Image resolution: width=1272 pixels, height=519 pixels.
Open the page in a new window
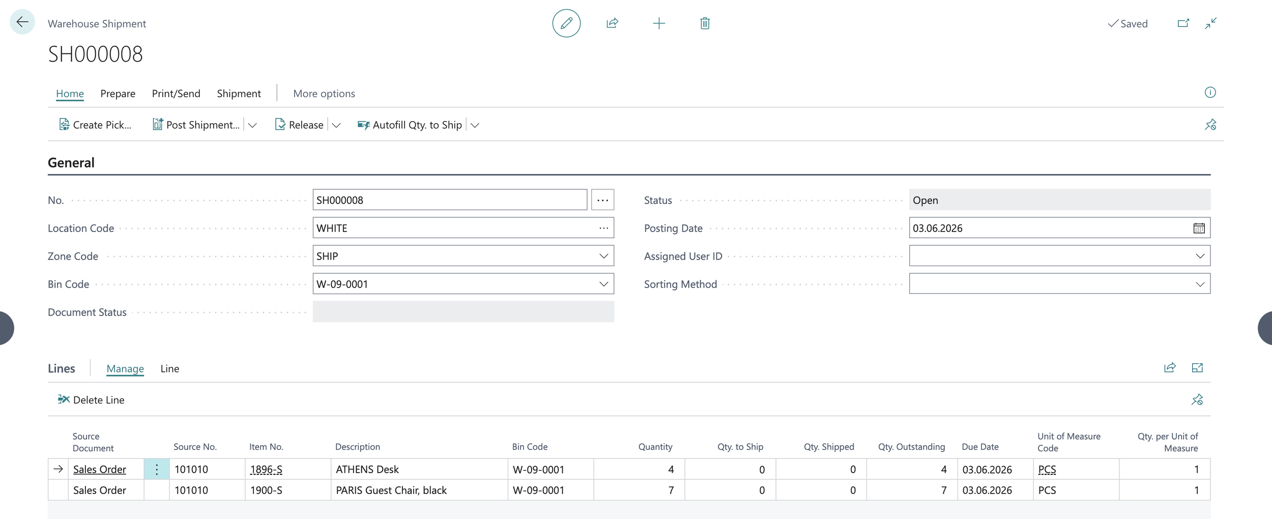1183,23
